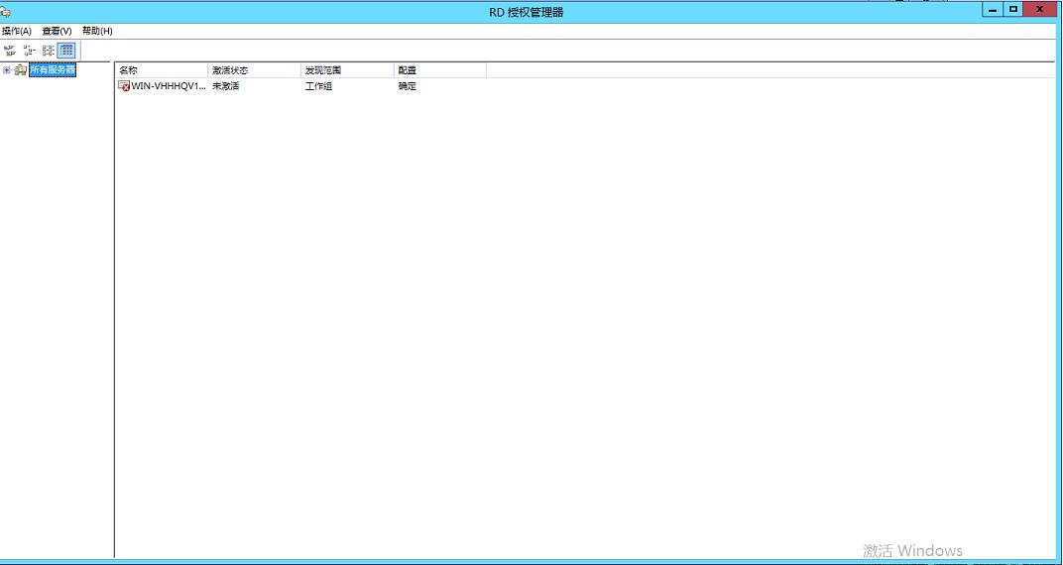Click the RD licensing app icon in title bar

point(5,12)
